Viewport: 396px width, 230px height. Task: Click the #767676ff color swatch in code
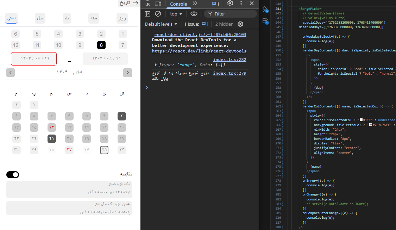click(371, 125)
